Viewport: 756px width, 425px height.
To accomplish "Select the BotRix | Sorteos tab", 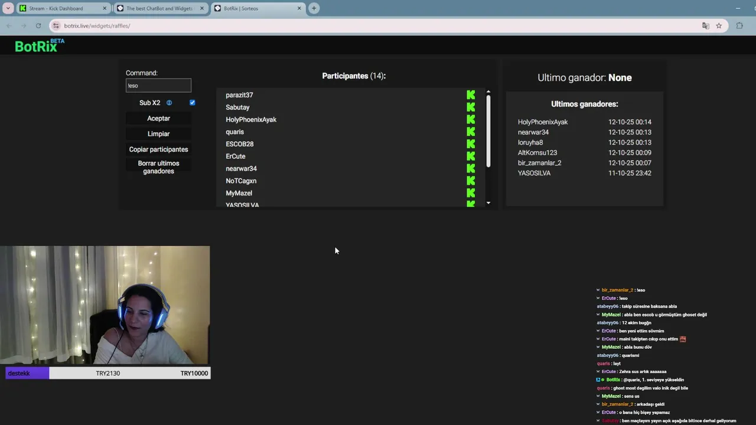I will pos(257,8).
